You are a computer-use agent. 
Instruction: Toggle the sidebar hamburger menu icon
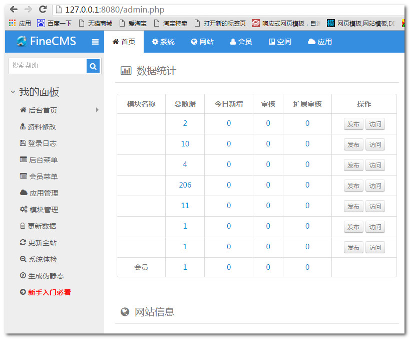click(95, 42)
